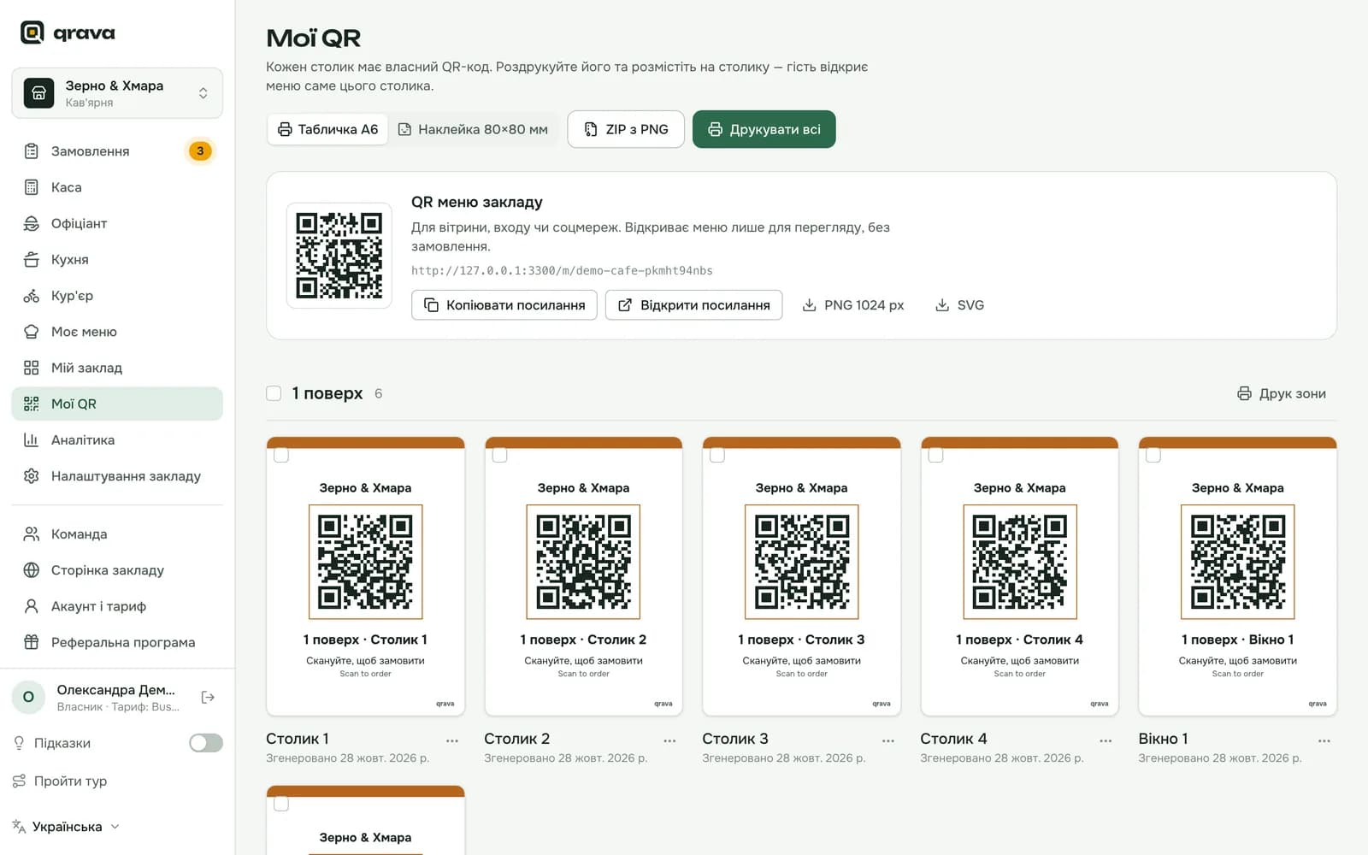
Task: Open the Столик 3 more options menu
Action: pyautogui.click(x=888, y=740)
